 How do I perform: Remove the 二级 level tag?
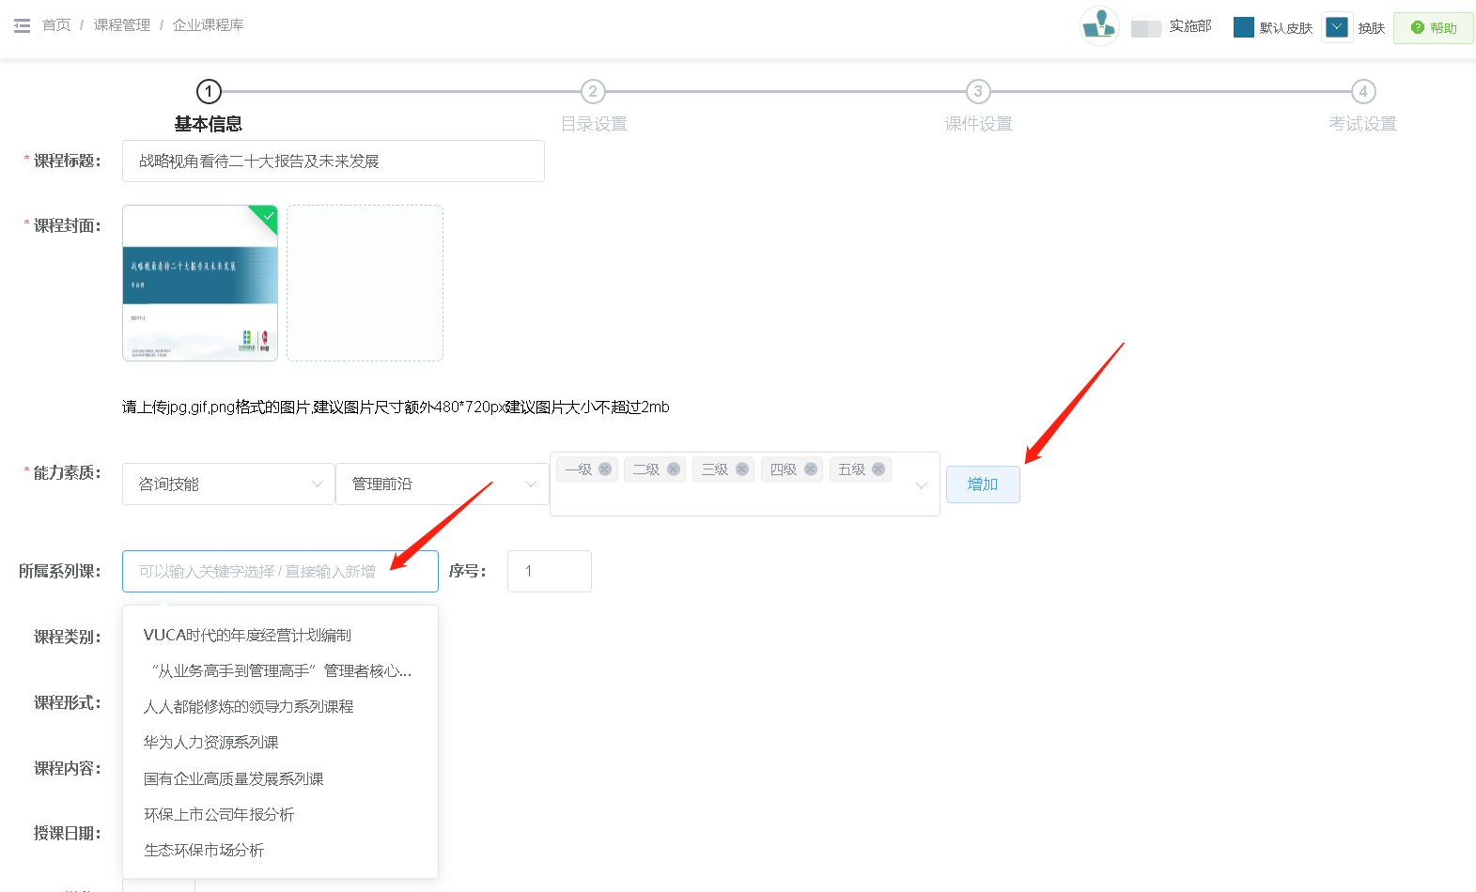pyautogui.click(x=674, y=469)
